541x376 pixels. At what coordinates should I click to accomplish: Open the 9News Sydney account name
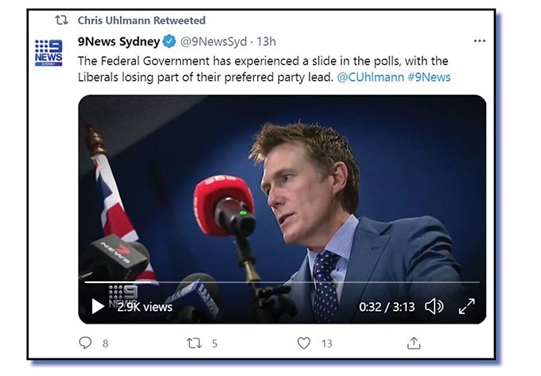[119, 41]
